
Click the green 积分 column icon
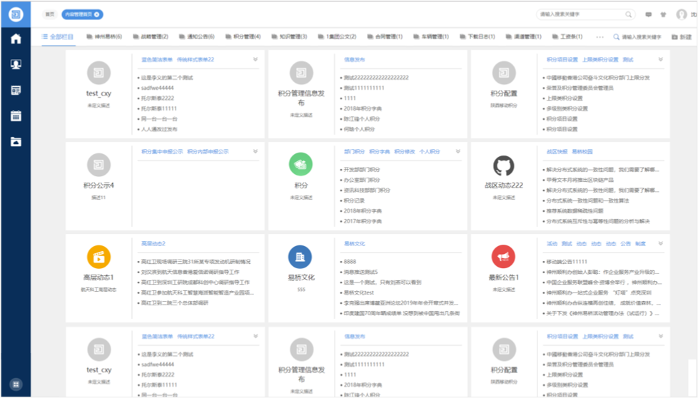point(300,165)
